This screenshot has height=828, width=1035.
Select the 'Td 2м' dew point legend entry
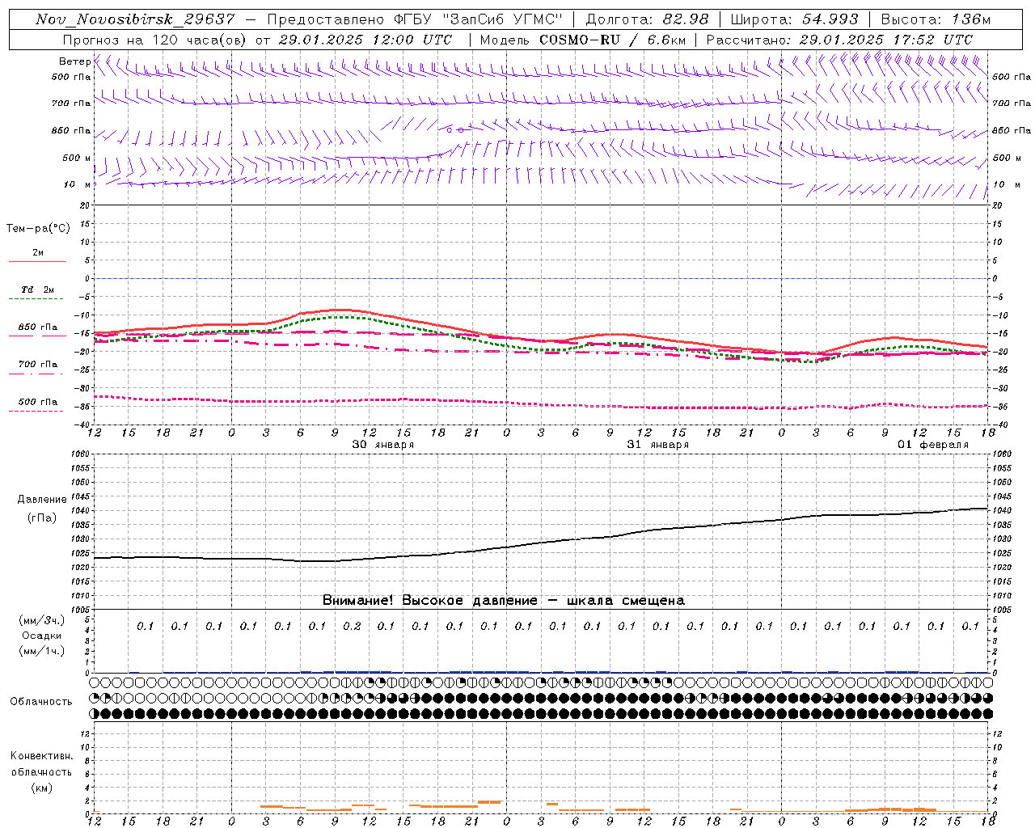pyautogui.click(x=38, y=289)
